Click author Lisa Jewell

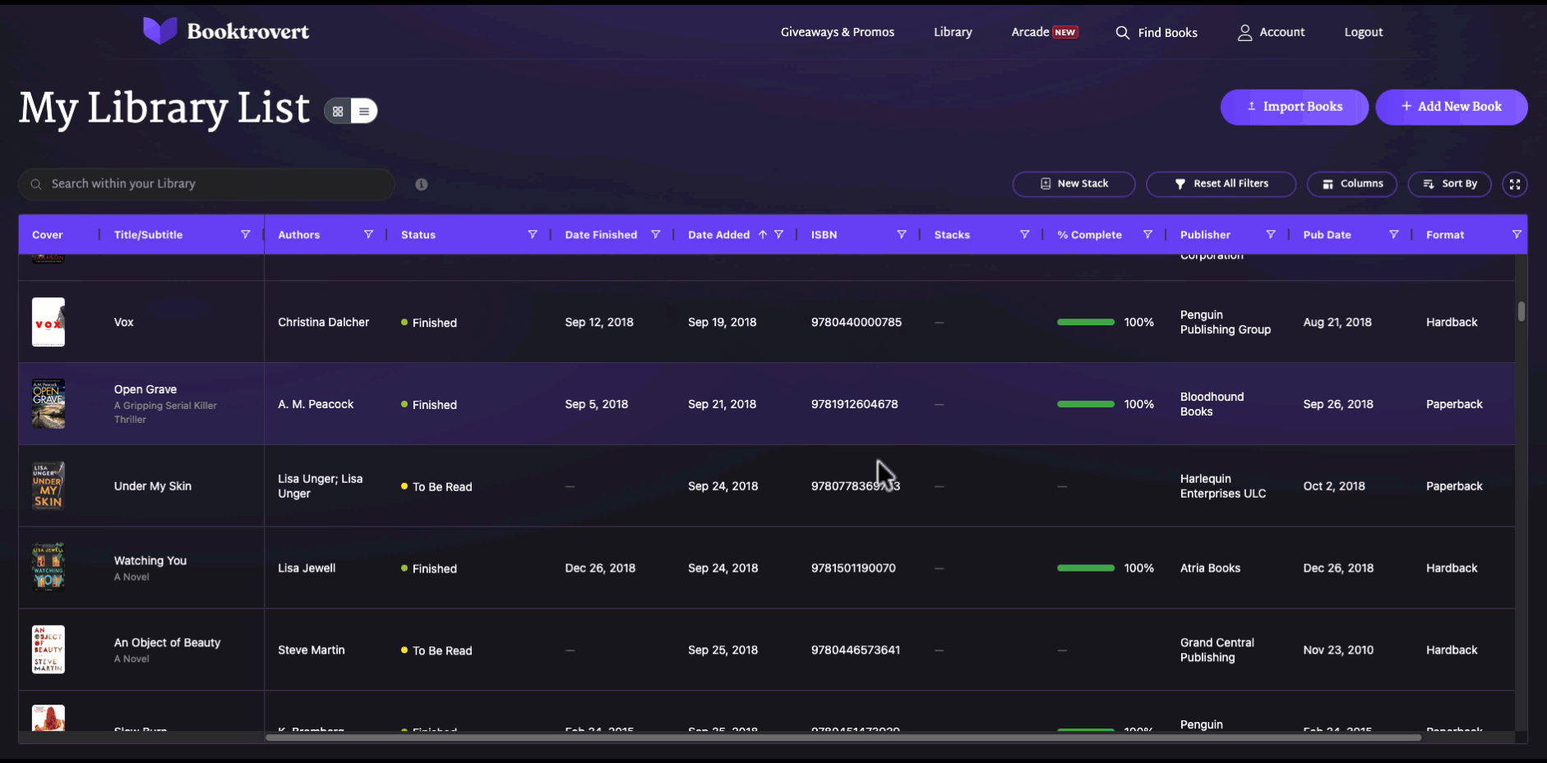tap(307, 568)
